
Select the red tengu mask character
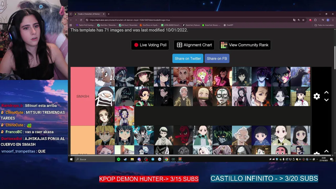(183, 135)
